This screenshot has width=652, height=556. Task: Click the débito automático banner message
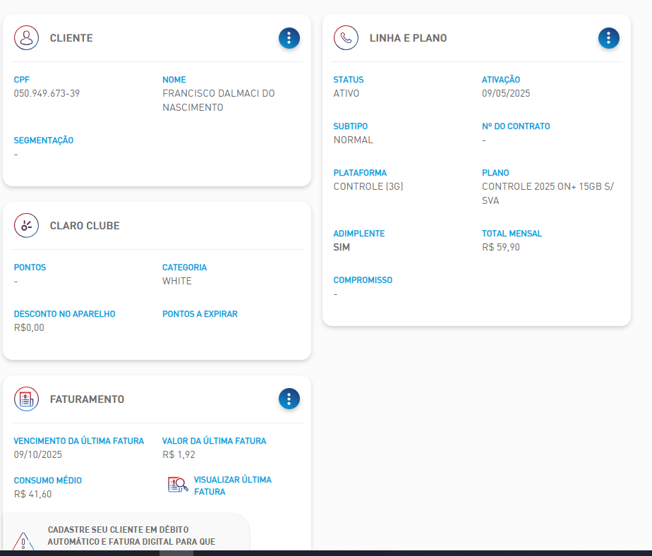(x=131, y=536)
